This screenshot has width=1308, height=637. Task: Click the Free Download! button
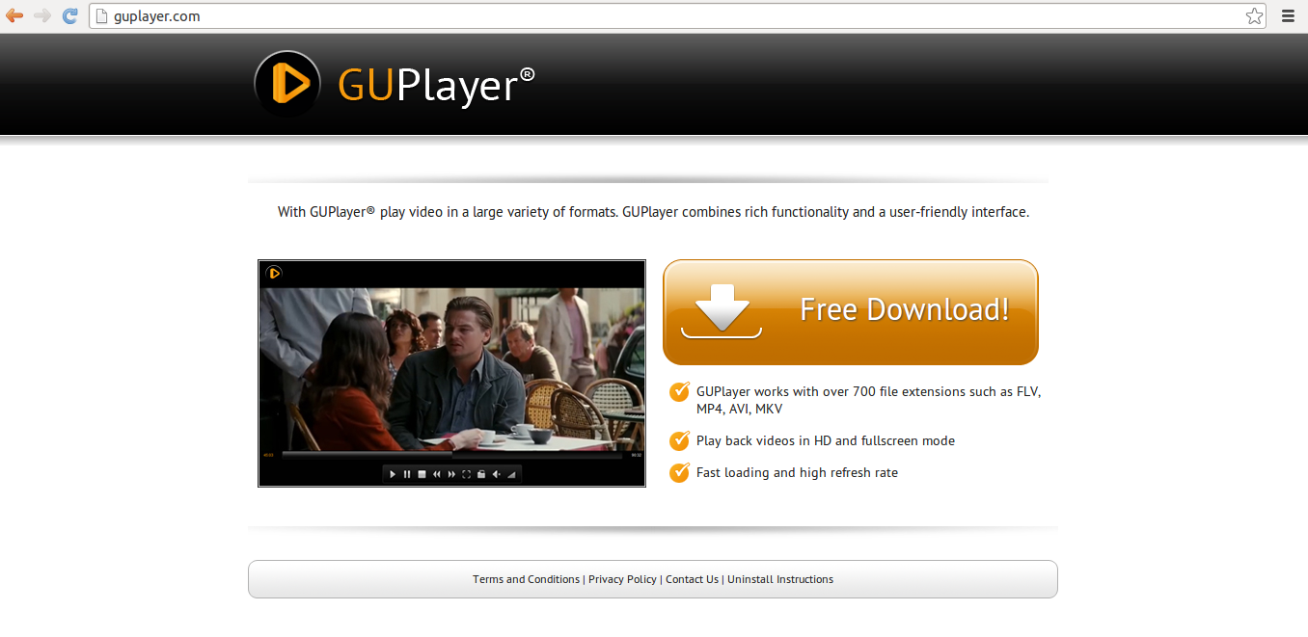coord(851,312)
